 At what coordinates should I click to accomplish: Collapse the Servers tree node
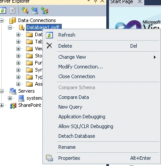[2, 91]
